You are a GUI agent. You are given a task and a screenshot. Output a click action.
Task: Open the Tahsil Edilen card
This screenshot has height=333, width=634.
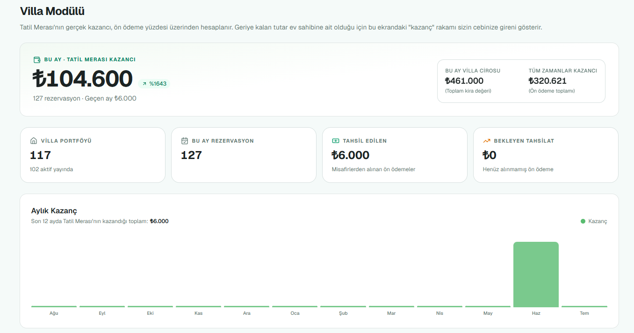tap(395, 155)
